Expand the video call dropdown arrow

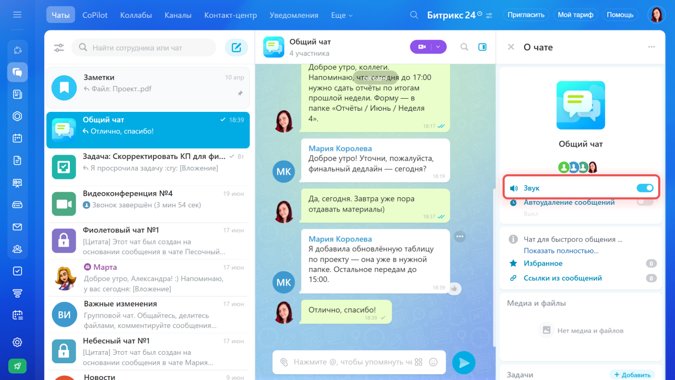438,47
